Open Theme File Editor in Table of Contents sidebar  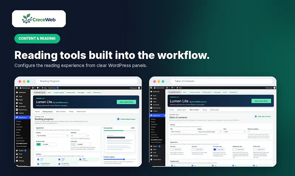156,142
